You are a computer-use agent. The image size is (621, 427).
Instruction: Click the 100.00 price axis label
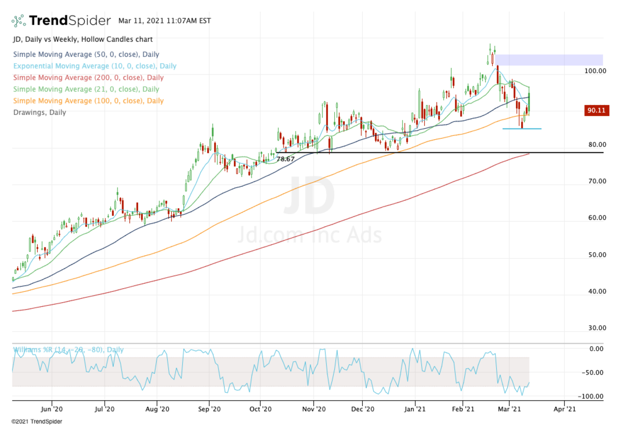click(595, 71)
